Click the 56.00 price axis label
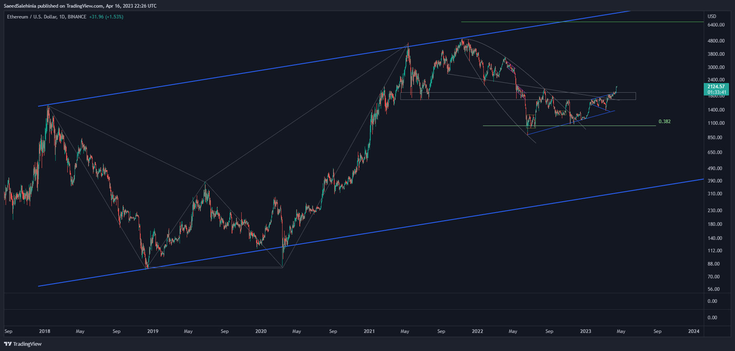This screenshot has width=735, height=351. [714, 289]
